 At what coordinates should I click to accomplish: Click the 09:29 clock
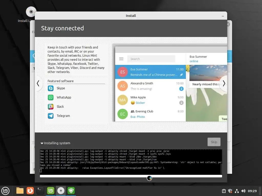[252, 191]
